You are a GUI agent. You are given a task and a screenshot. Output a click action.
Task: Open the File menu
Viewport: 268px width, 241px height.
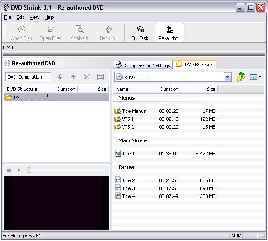click(x=7, y=17)
